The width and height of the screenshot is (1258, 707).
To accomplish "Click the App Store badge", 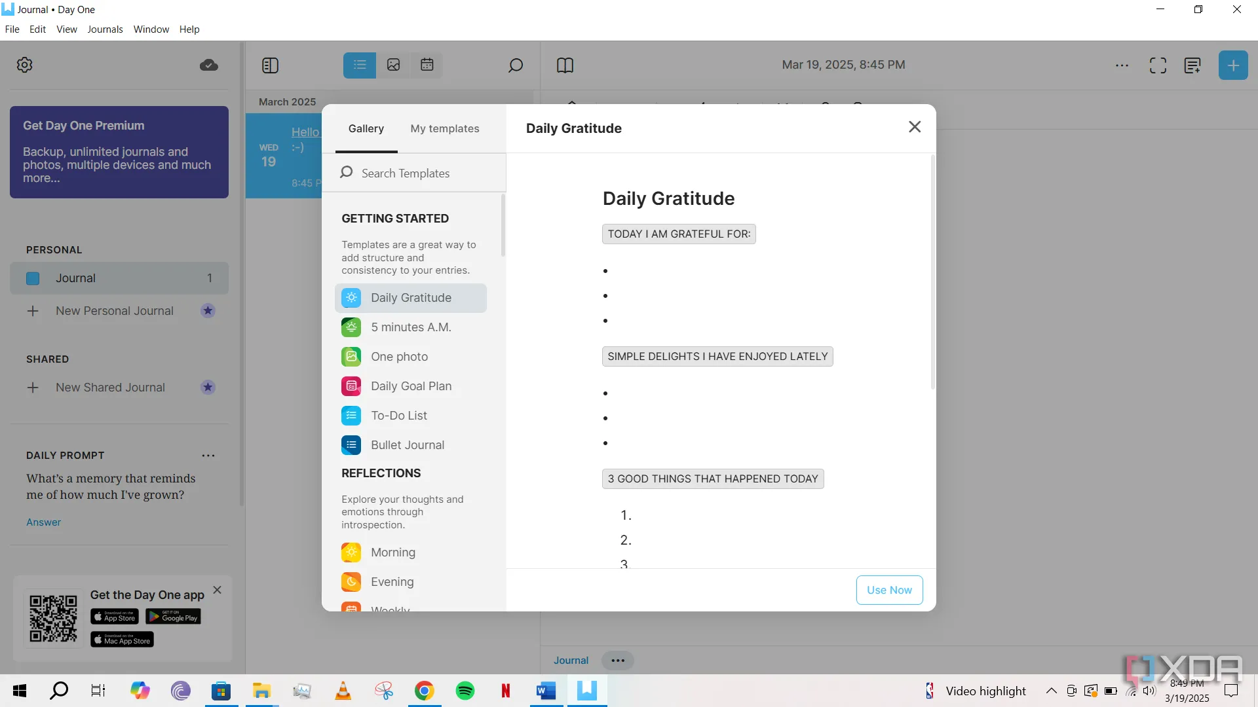I will tap(115, 617).
